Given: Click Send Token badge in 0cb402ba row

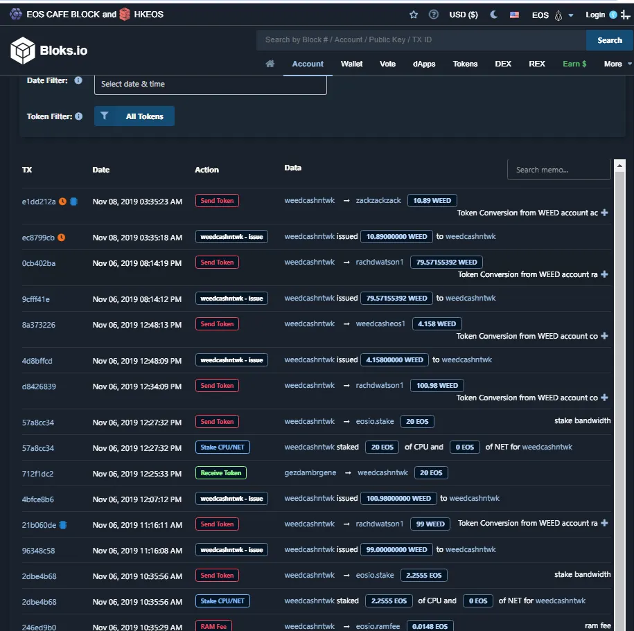Looking at the screenshot, I should point(217,263).
